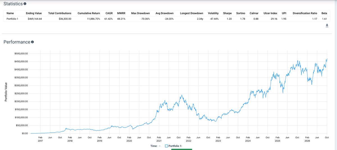Select the 1.95 UPI value

pyautogui.click(x=284, y=19)
